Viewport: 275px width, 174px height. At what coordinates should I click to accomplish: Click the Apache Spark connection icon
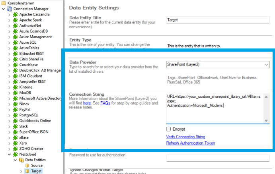(x=16, y=20)
